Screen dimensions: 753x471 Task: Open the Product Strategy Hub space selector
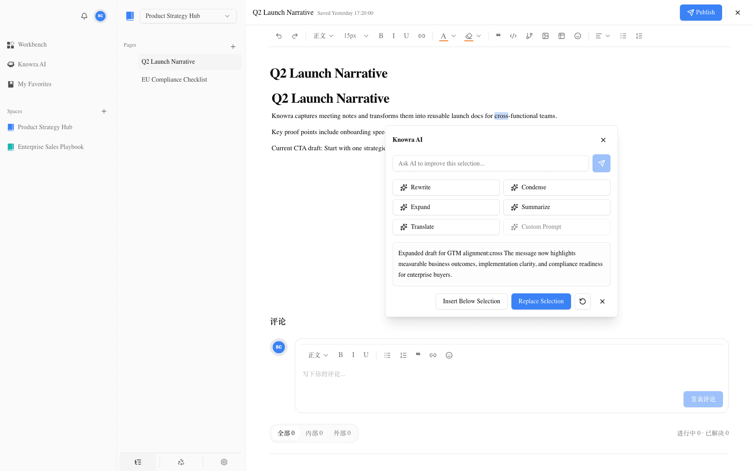[188, 16]
